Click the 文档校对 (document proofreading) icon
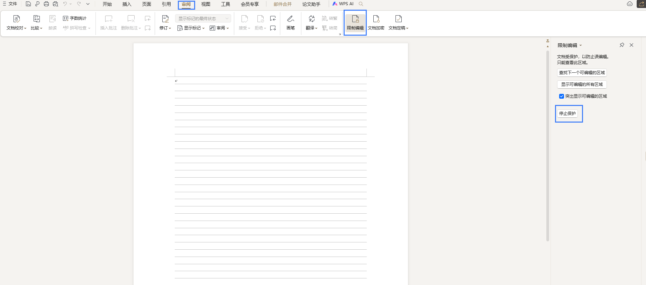Screen dimensions: 646x285 [16, 19]
